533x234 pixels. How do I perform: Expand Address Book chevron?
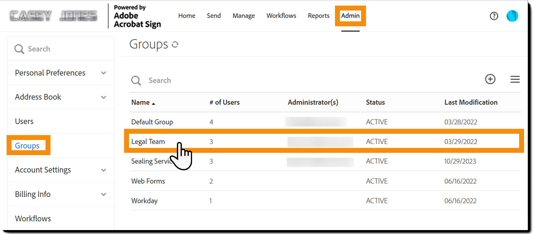(104, 97)
